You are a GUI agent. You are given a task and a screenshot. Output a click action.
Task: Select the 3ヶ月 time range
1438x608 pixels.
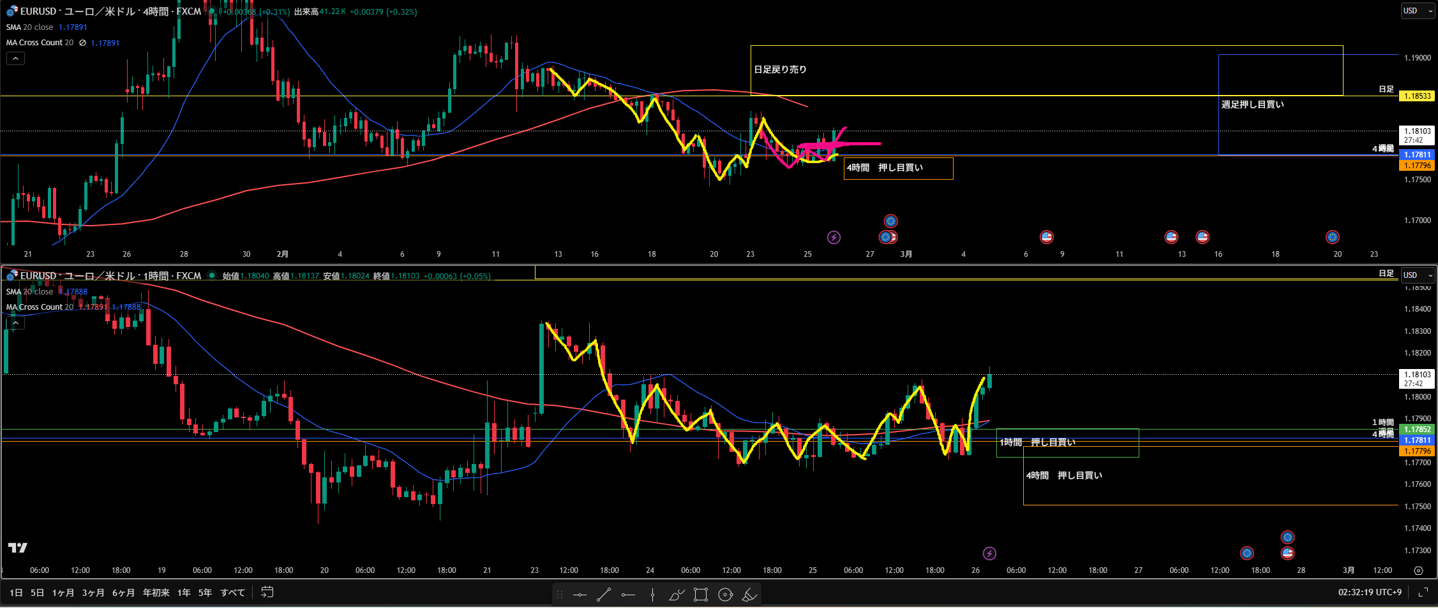[x=93, y=593]
